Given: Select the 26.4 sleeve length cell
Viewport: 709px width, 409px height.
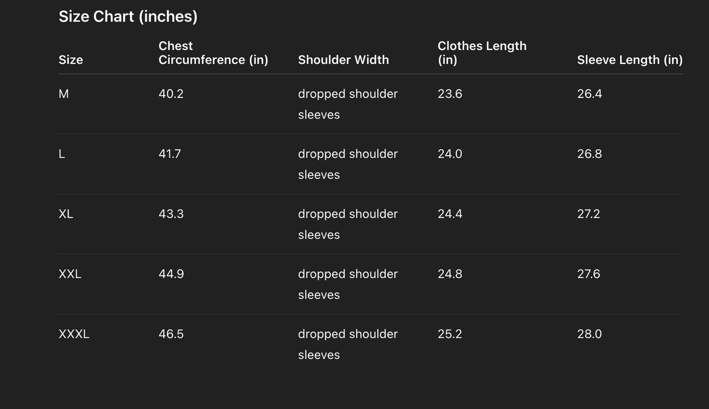Looking at the screenshot, I should 589,94.
